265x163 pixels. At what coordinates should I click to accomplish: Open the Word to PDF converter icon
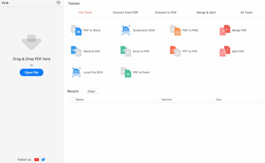click(x=76, y=51)
